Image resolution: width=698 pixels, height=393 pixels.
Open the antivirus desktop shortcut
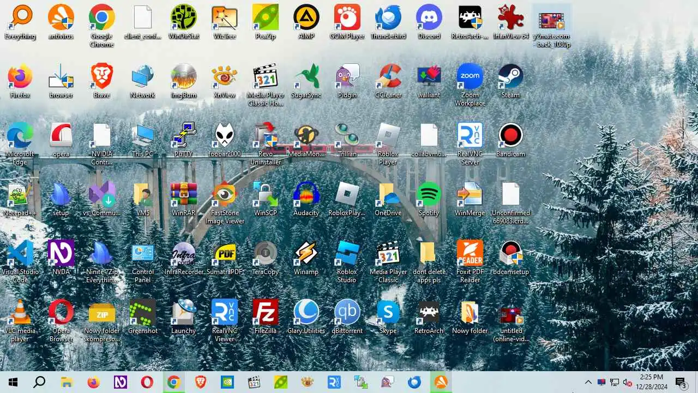(61, 22)
